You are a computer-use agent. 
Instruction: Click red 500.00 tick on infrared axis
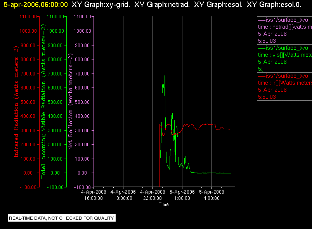pos(28,102)
